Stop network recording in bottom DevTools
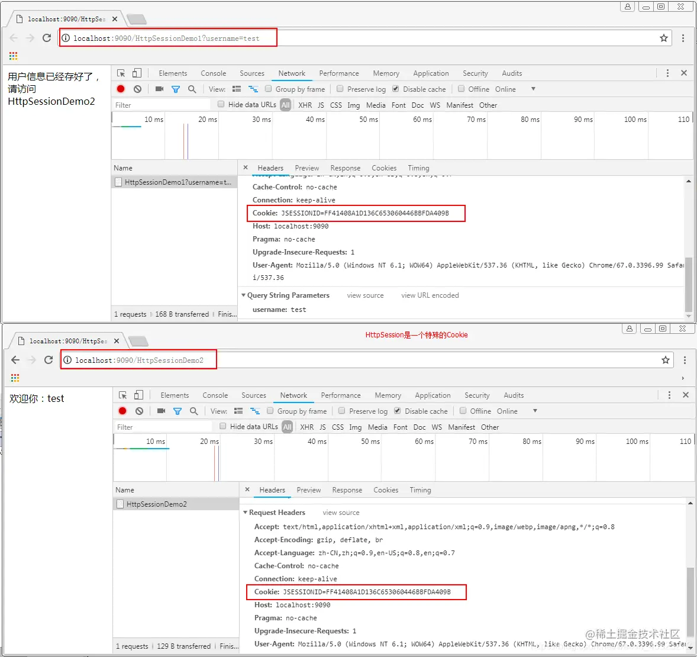Image resolution: width=697 pixels, height=657 pixels. [x=122, y=411]
